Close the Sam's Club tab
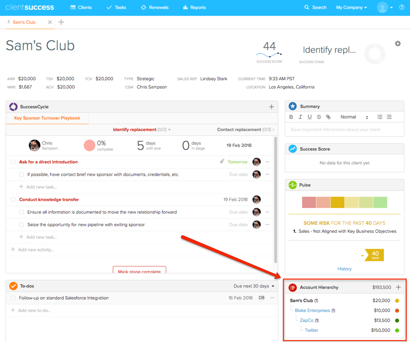Image resolution: width=410 pixels, height=342 pixels. coord(50,22)
